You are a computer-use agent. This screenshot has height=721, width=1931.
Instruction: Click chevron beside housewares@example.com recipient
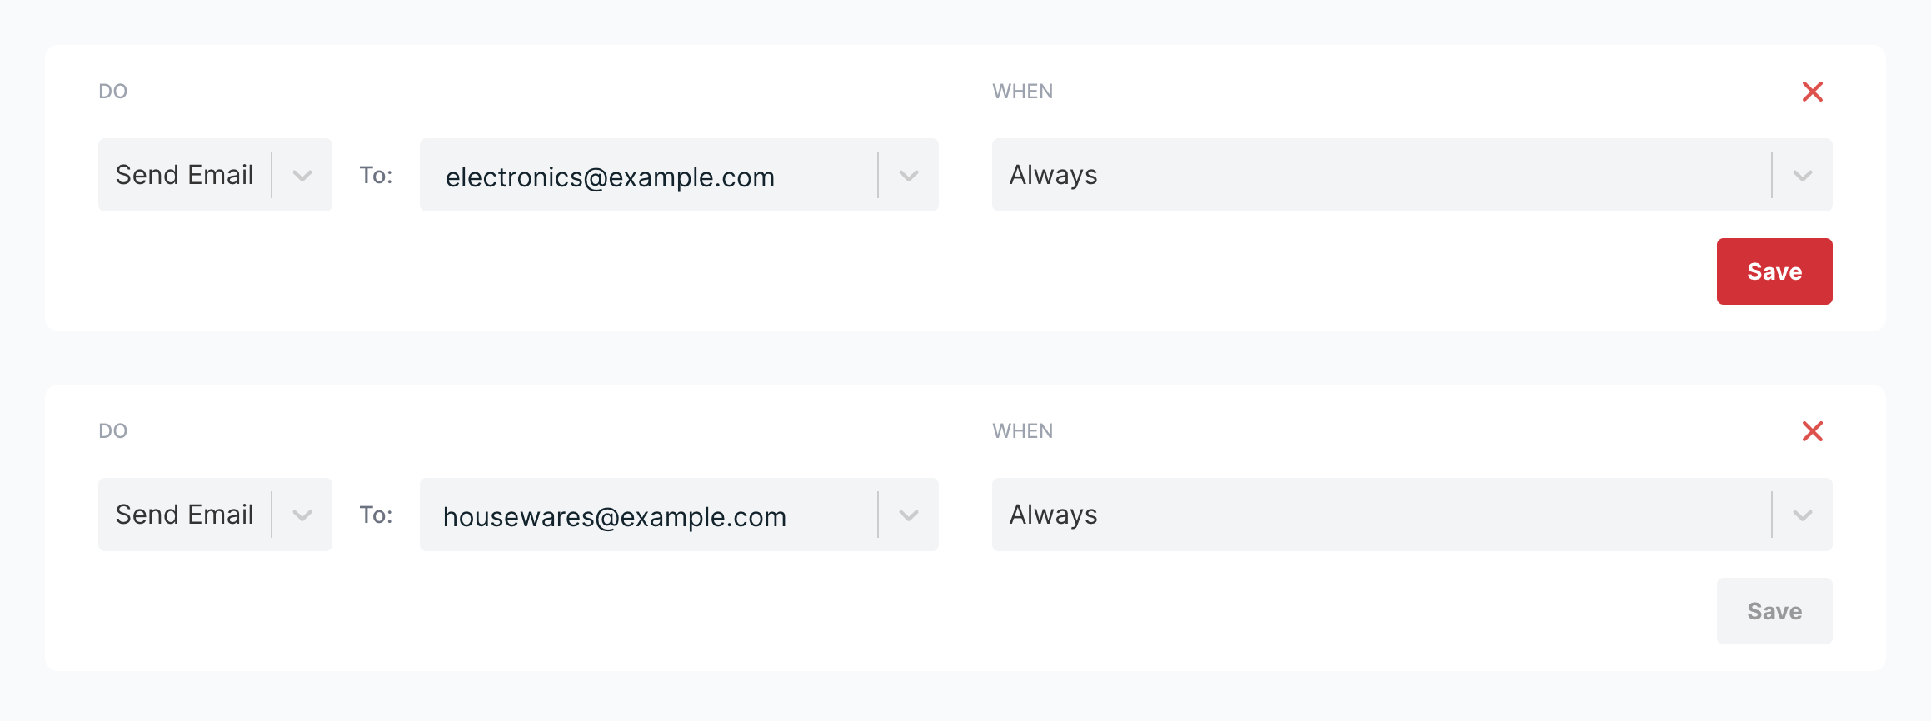(908, 515)
